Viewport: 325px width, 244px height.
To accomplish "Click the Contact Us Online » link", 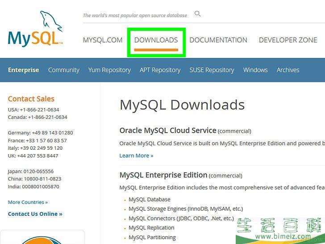I will click(x=35, y=214).
